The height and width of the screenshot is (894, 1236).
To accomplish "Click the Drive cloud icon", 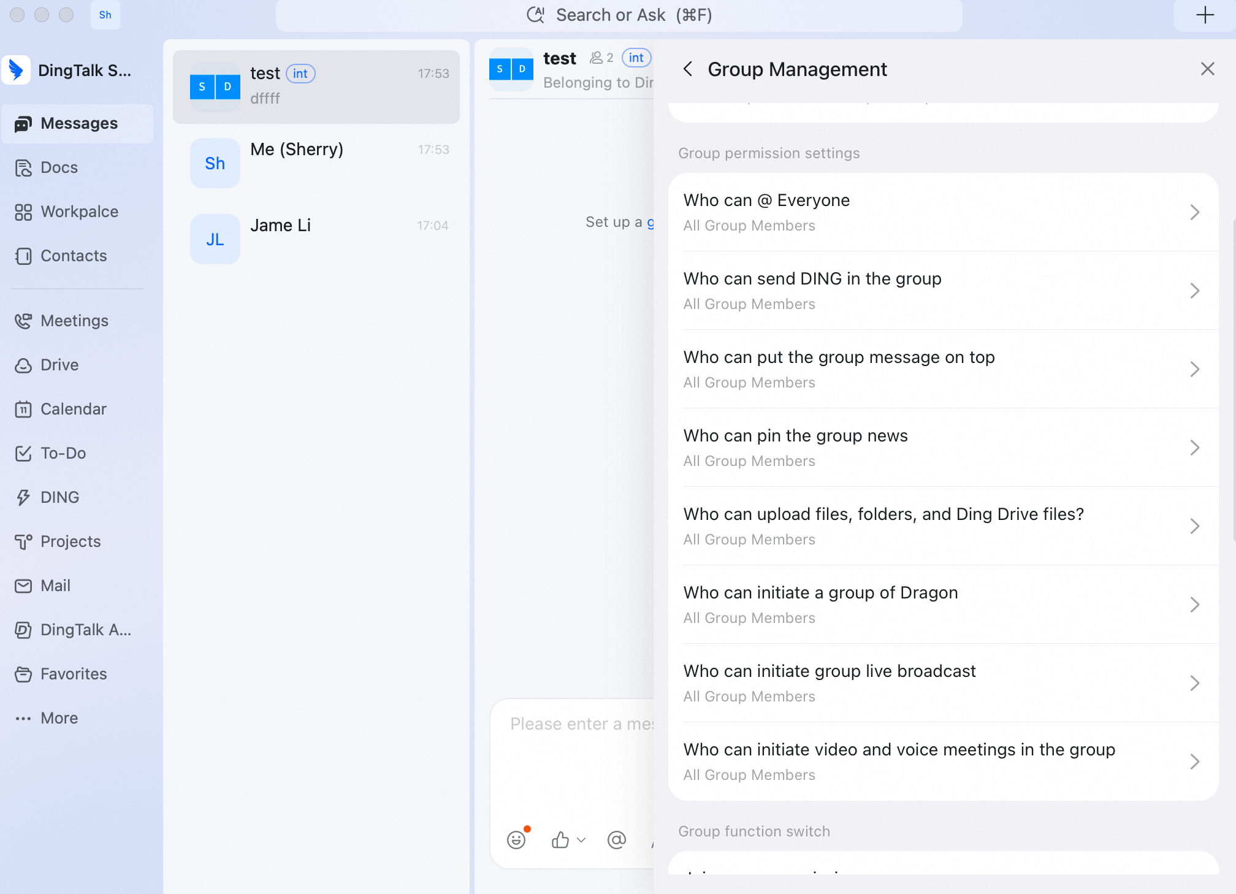I will [x=23, y=365].
